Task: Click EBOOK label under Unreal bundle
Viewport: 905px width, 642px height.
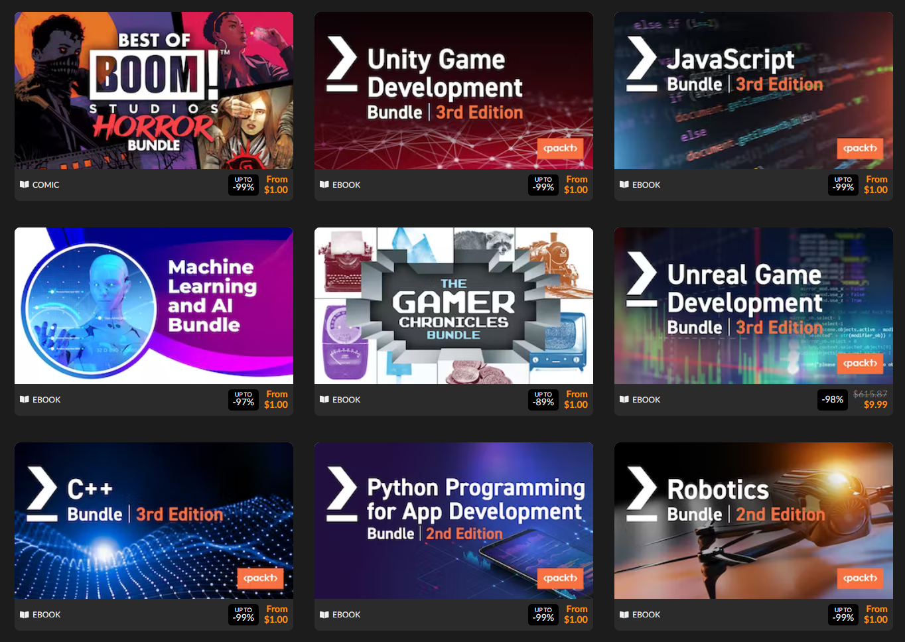Action: 646,400
